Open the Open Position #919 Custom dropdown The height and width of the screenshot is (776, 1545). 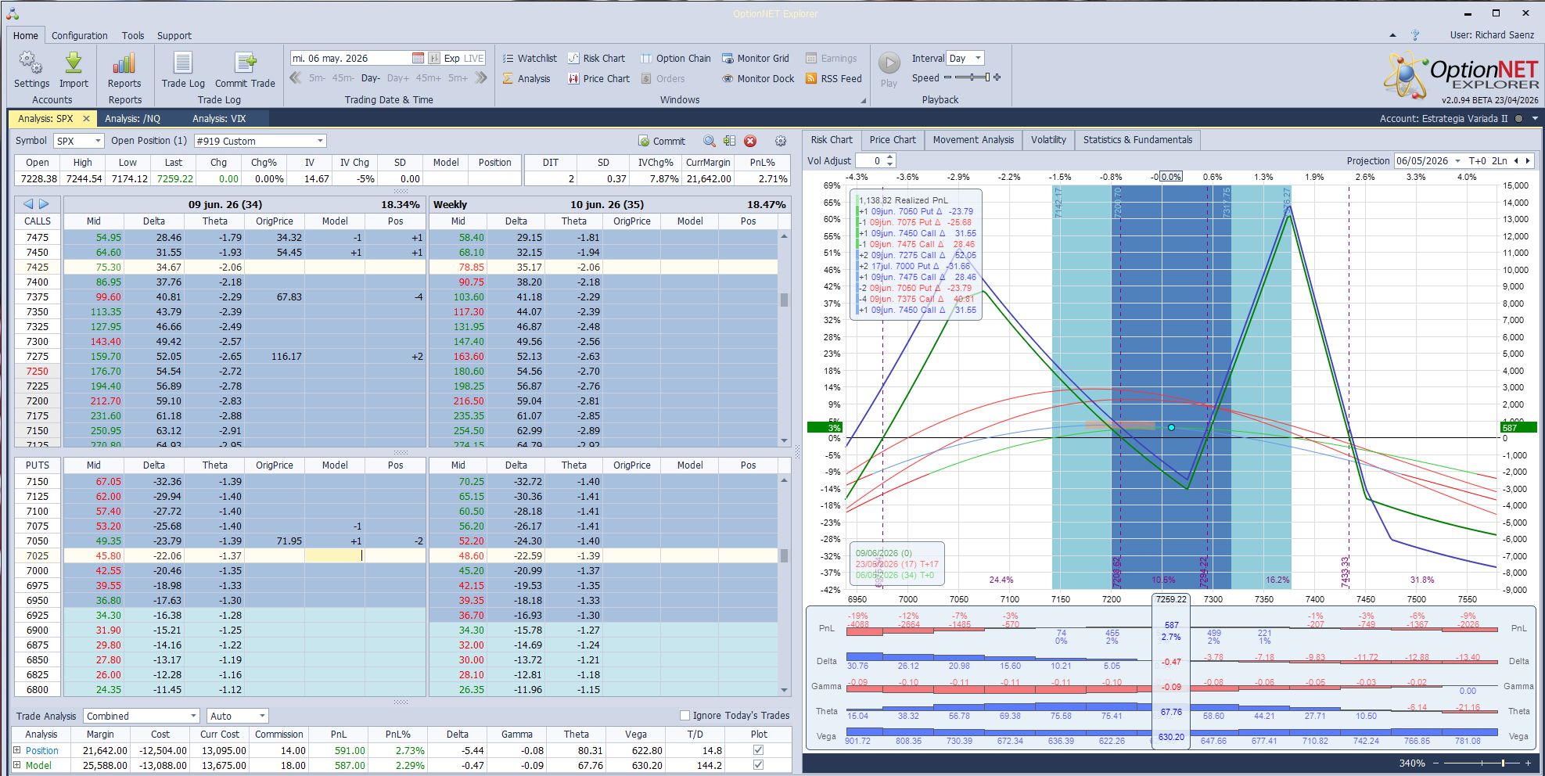(320, 141)
